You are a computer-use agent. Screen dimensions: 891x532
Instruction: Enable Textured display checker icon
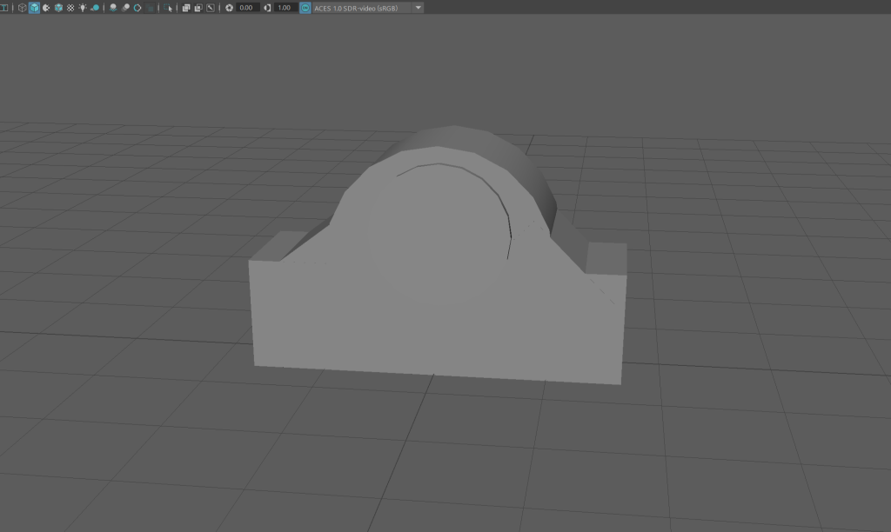70,7
